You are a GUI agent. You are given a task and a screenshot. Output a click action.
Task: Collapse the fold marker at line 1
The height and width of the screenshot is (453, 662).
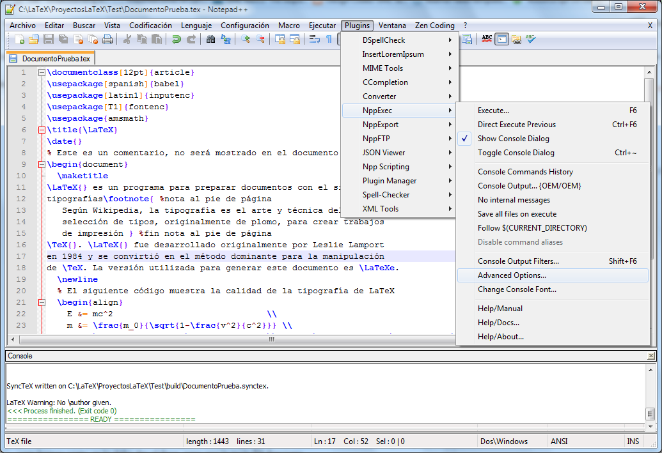coord(42,73)
